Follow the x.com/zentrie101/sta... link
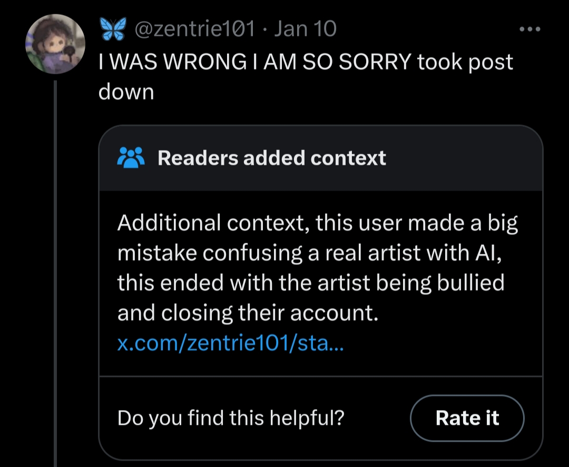The height and width of the screenshot is (467, 569). pyautogui.click(x=230, y=344)
